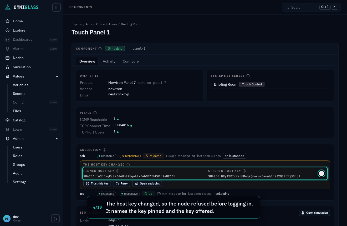The width and height of the screenshot is (347, 226).
Task: Show info for Vitals section
Action: tap(95, 113)
